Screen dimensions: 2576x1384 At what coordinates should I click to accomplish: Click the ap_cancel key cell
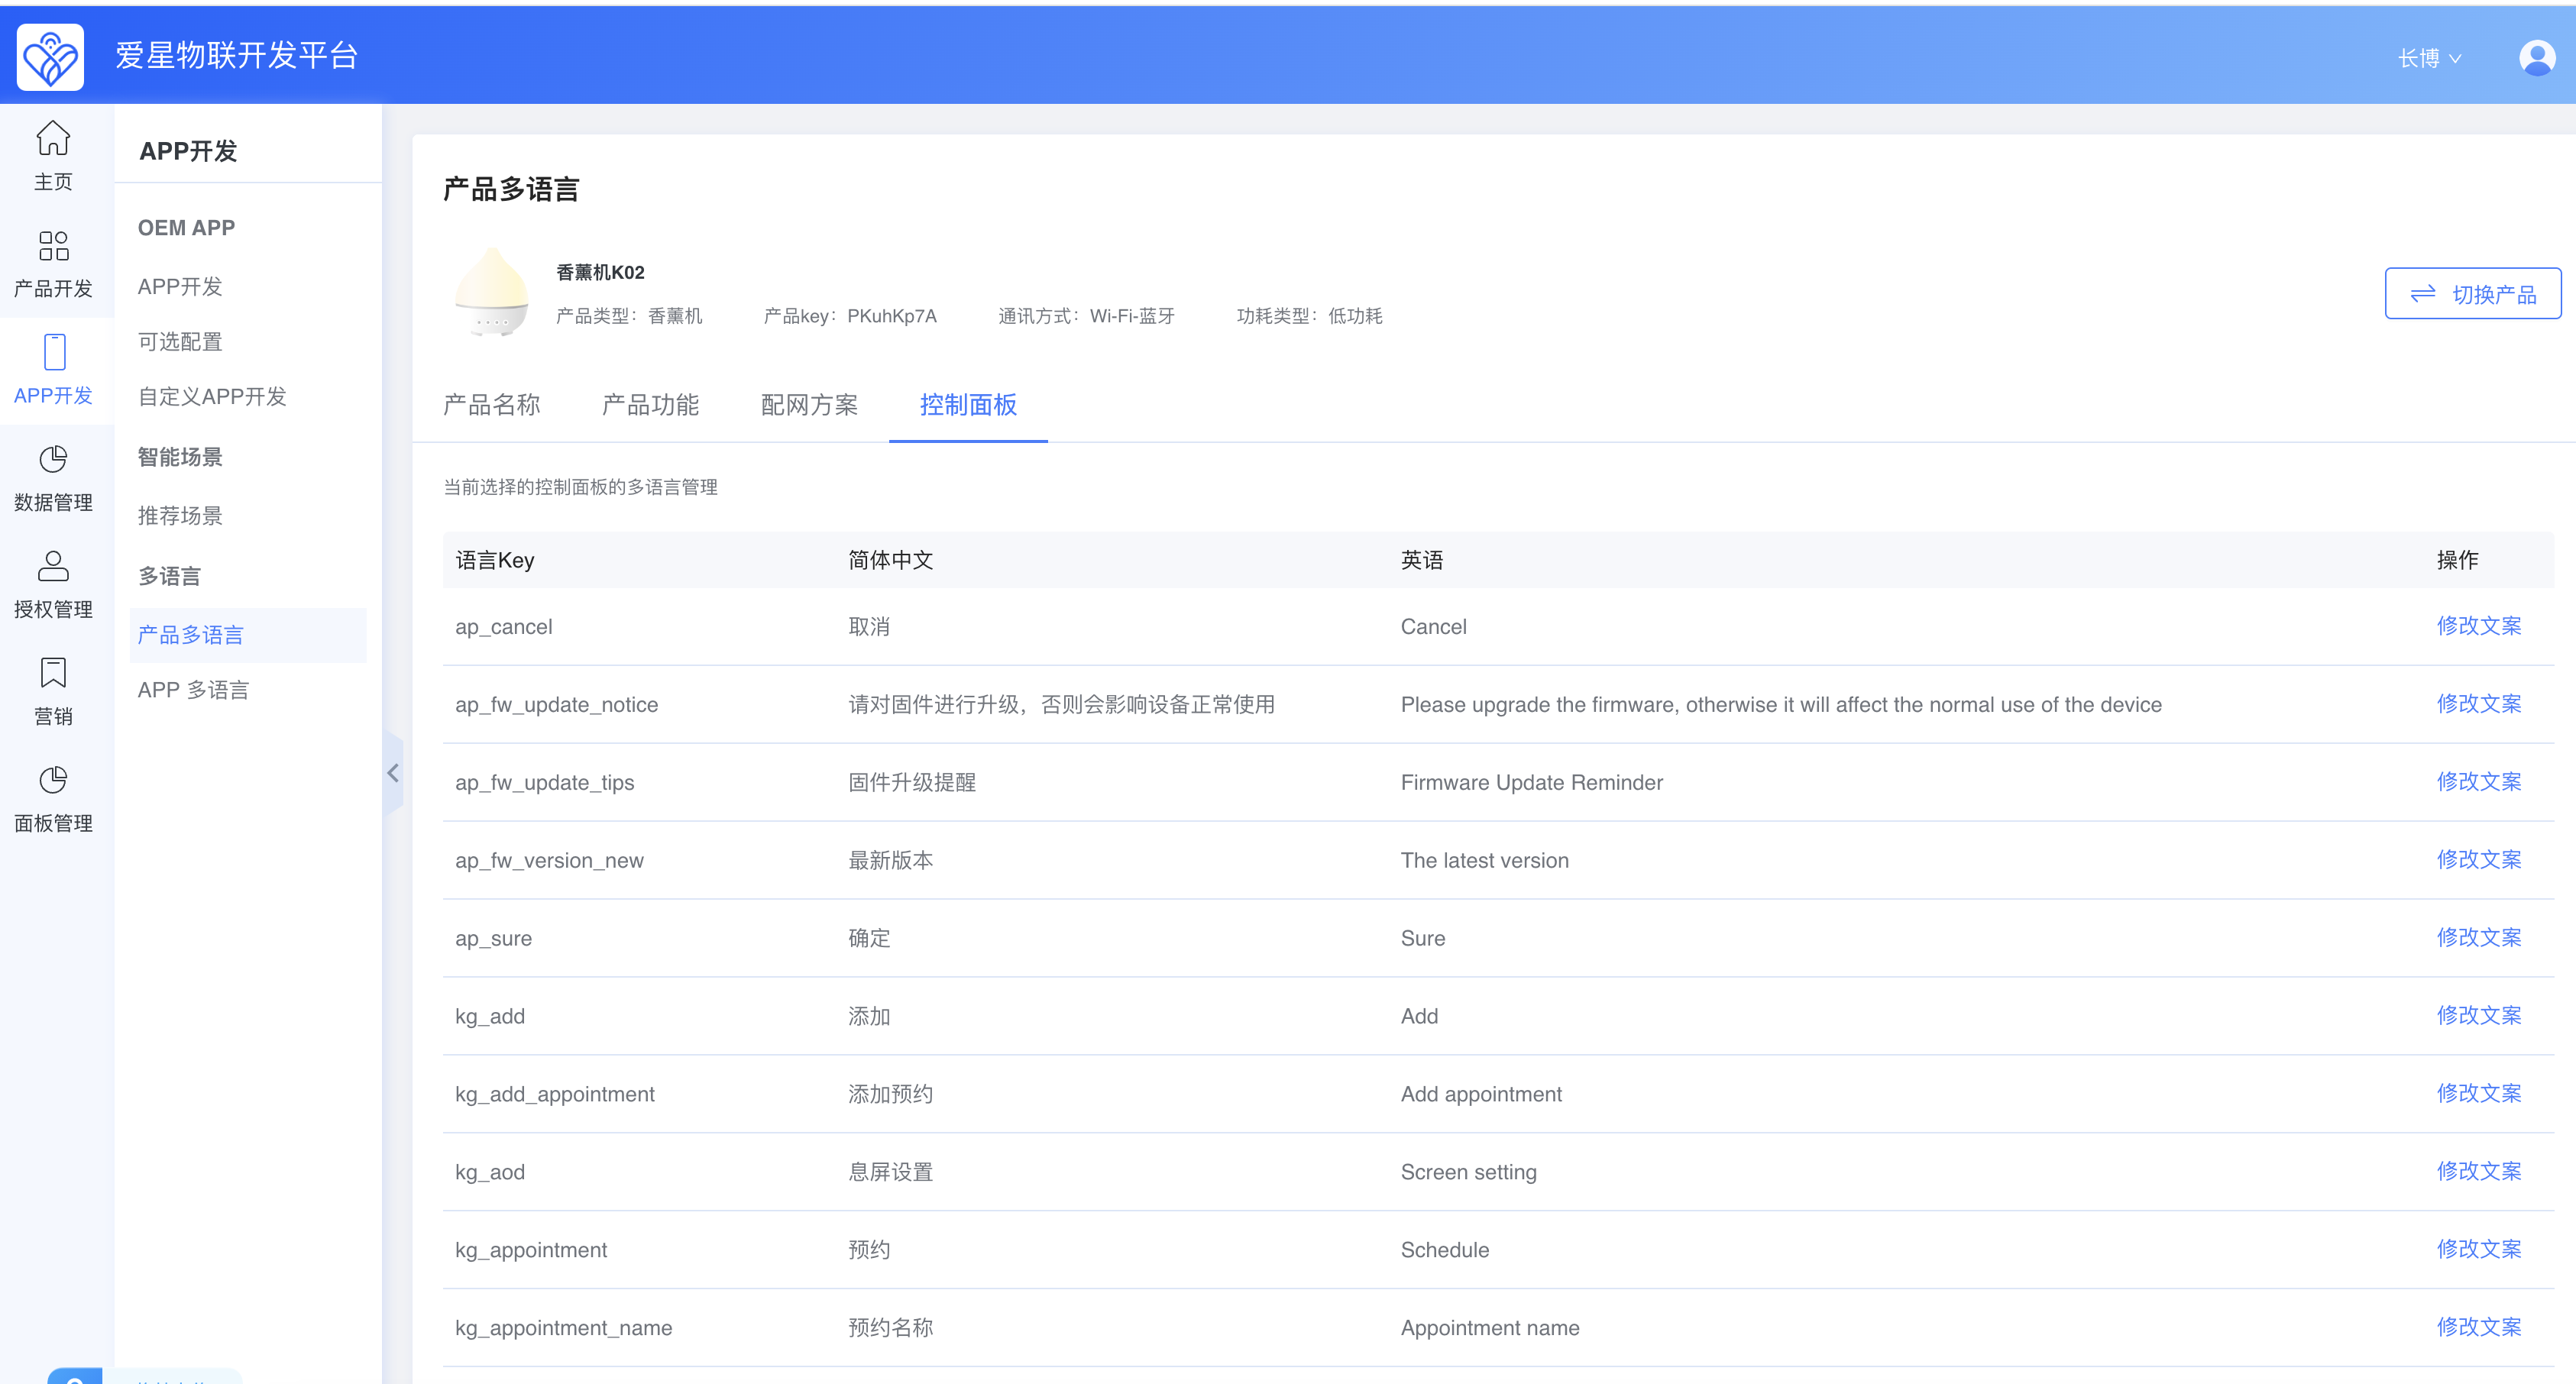pyautogui.click(x=504, y=627)
